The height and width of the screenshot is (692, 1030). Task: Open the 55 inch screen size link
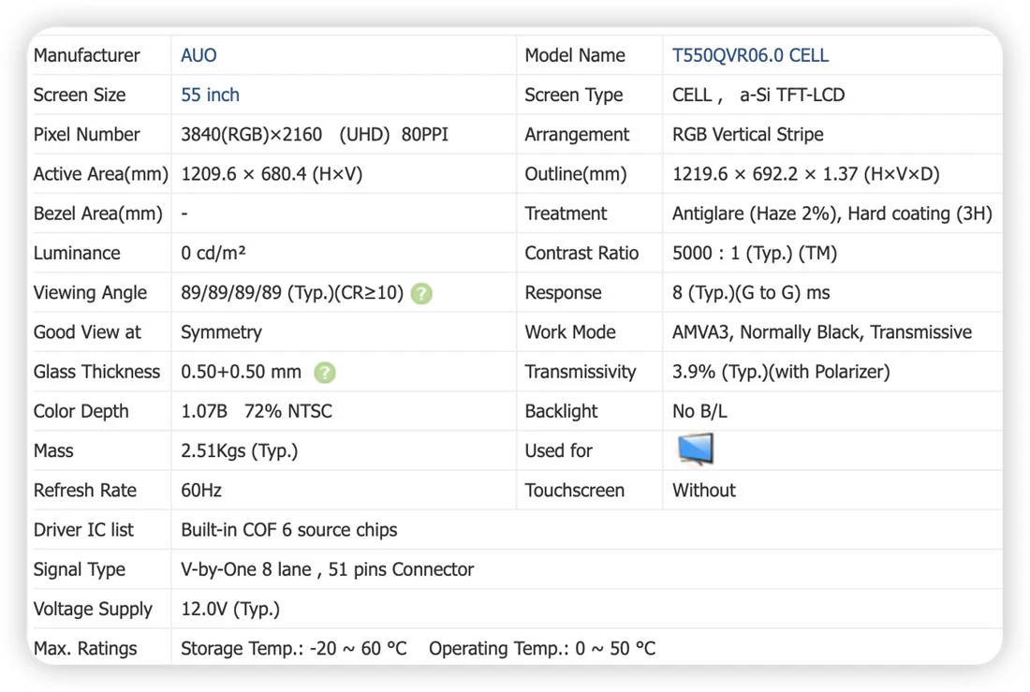pyautogui.click(x=210, y=95)
